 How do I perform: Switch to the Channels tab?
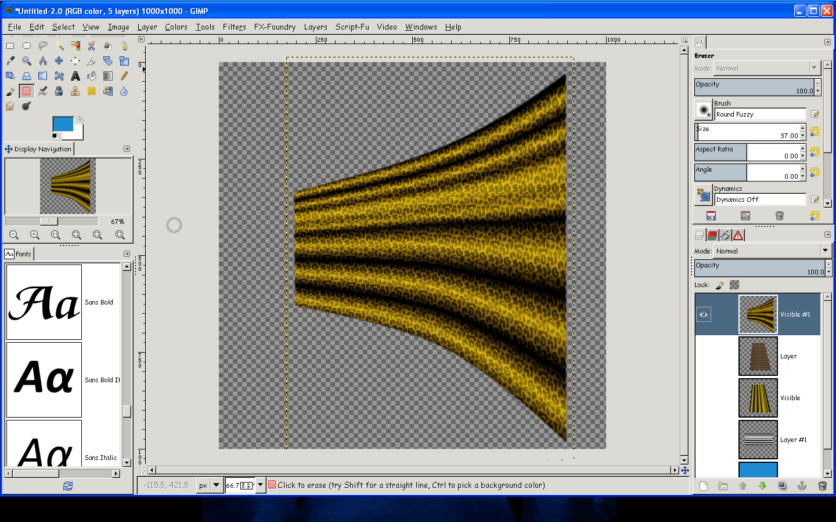712,235
